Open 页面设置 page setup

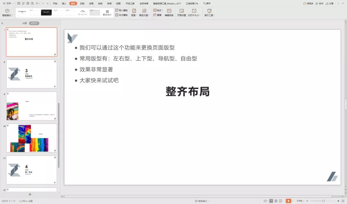point(182,13)
